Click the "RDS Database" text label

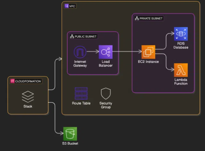[181, 45]
